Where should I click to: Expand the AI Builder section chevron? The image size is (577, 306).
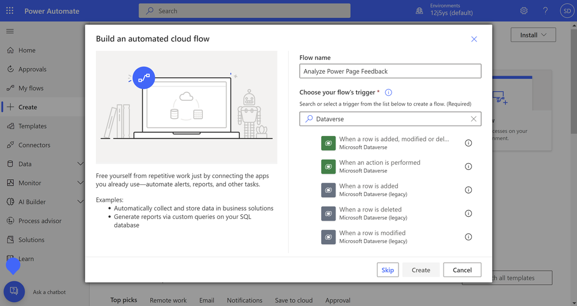point(80,202)
